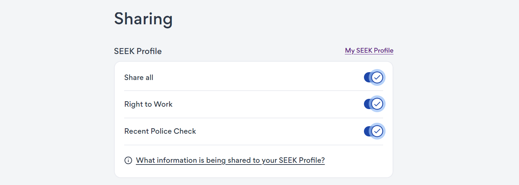Click the word 'My' in the profile link
Viewport: 519px width, 185px height.
(350, 51)
